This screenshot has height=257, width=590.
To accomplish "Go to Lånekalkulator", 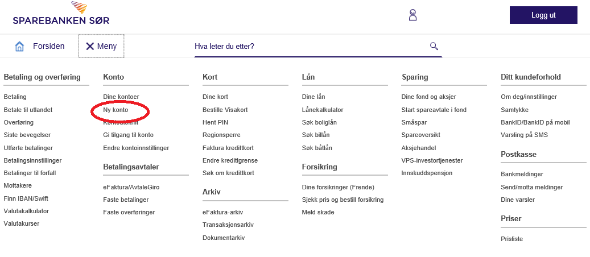I will click(x=323, y=110).
